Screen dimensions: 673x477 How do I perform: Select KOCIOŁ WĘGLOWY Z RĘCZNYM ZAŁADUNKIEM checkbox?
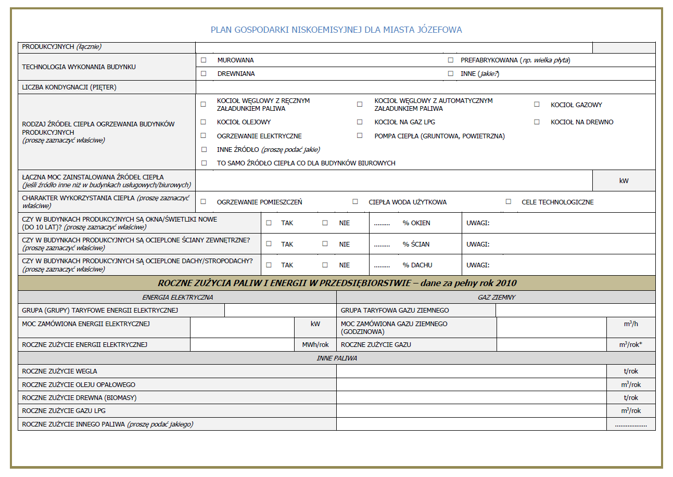[204, 105]
